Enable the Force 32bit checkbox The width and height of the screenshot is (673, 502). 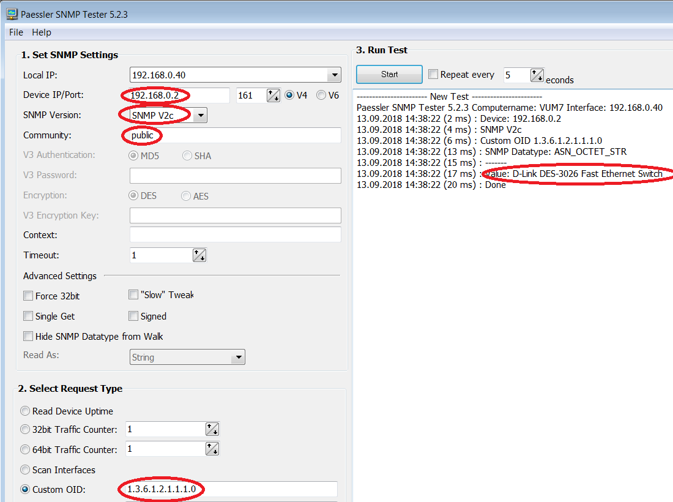[28, 296]
